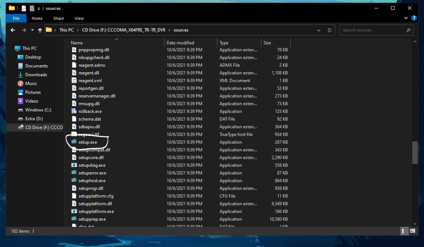Go forward using the forward arrow
This screenshot has height=247, width=424.
tap(24, 30)
